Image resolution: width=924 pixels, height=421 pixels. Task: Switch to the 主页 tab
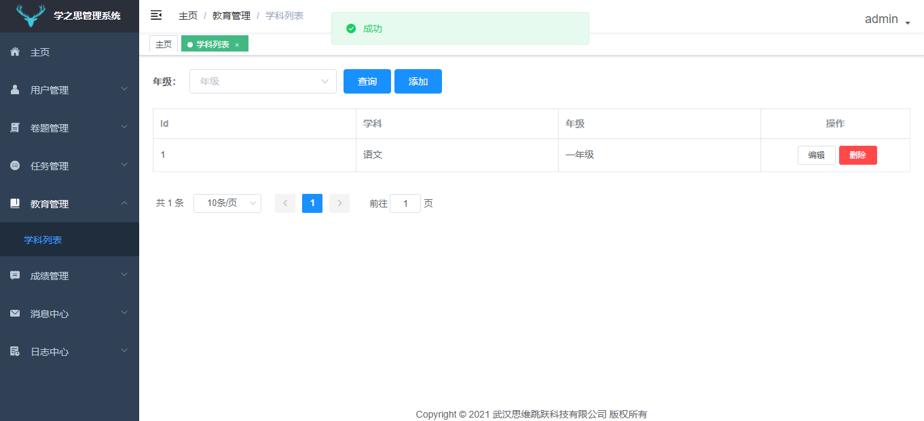[164, 44]
